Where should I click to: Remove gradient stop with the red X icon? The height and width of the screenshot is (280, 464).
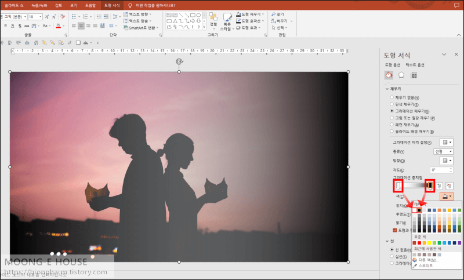point(449,186)
